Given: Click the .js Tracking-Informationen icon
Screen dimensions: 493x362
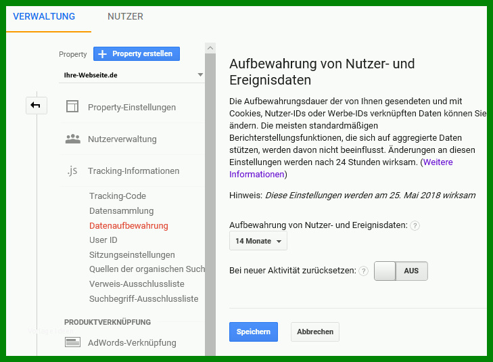Looking at the screenshot, I should (72, 171).
